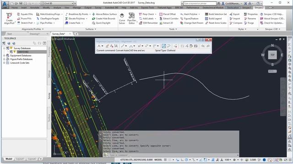Open the Settings vertical tab in Toolspace
Screen dimensions: 293x164
click(49, 74)
